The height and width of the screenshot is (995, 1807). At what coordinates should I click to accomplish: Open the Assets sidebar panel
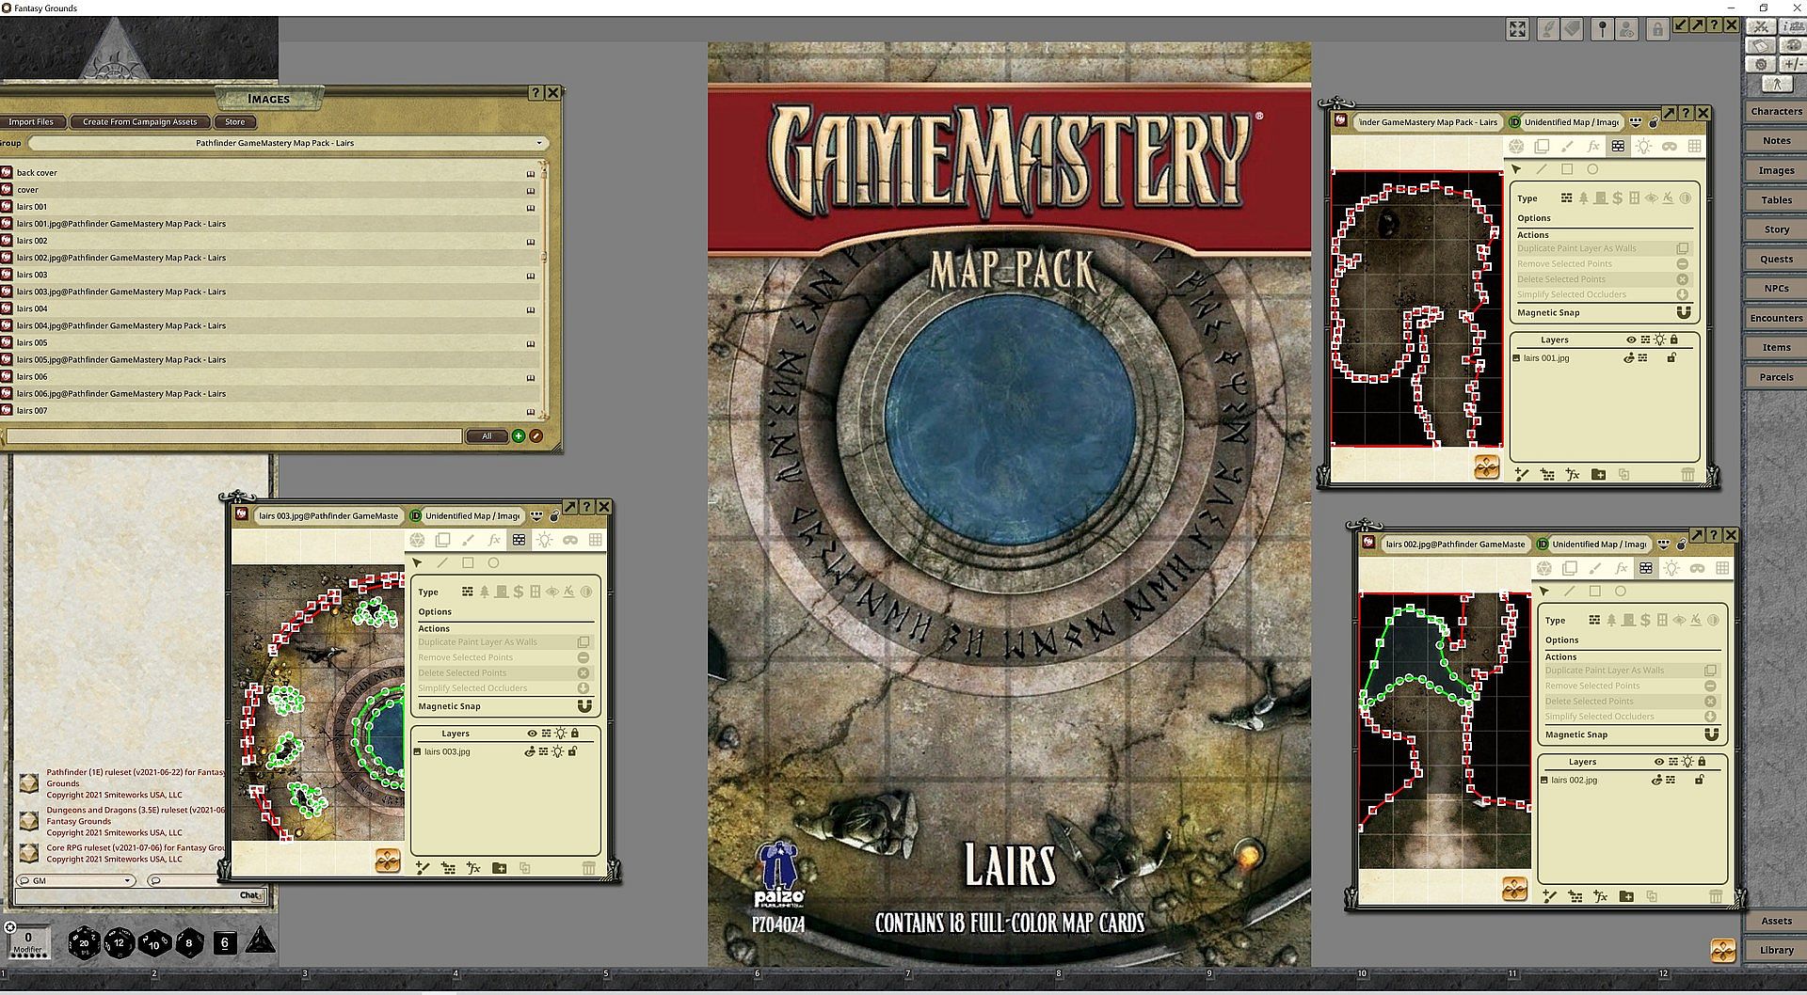click(x=1776, y=921)
